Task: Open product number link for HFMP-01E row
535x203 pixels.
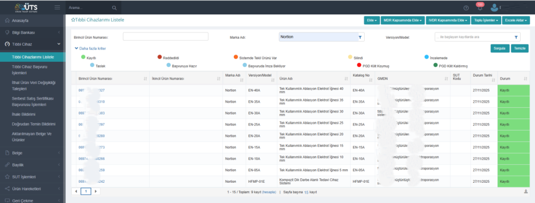Action: click(x=92, y=182)
